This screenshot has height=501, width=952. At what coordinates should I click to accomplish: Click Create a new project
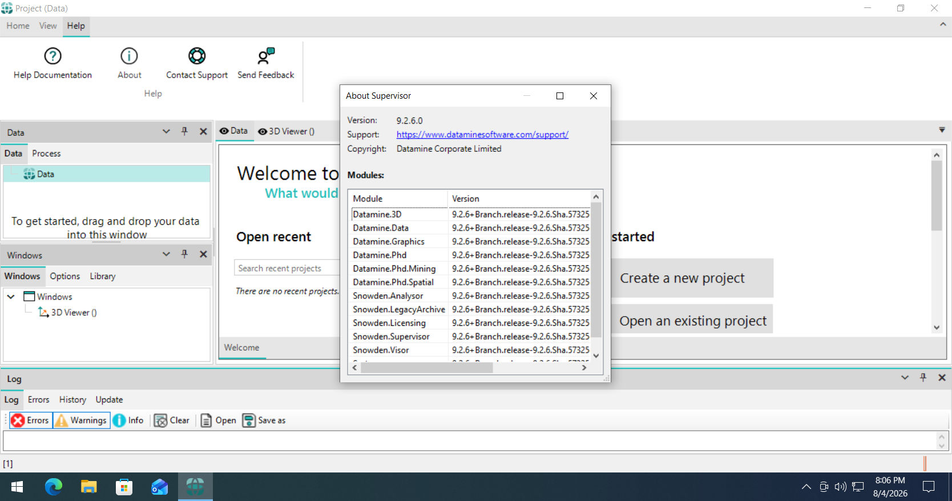[692, 278]
